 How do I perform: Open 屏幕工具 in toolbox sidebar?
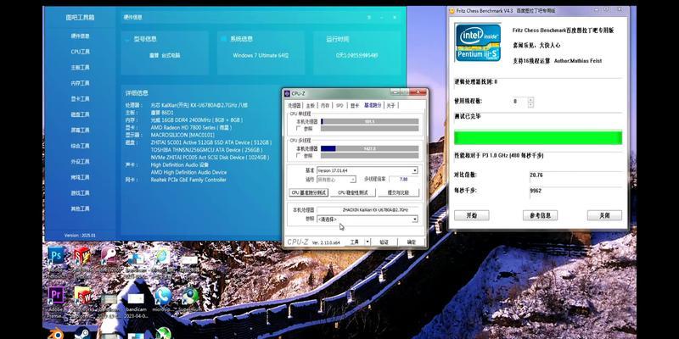click(80, 130)
